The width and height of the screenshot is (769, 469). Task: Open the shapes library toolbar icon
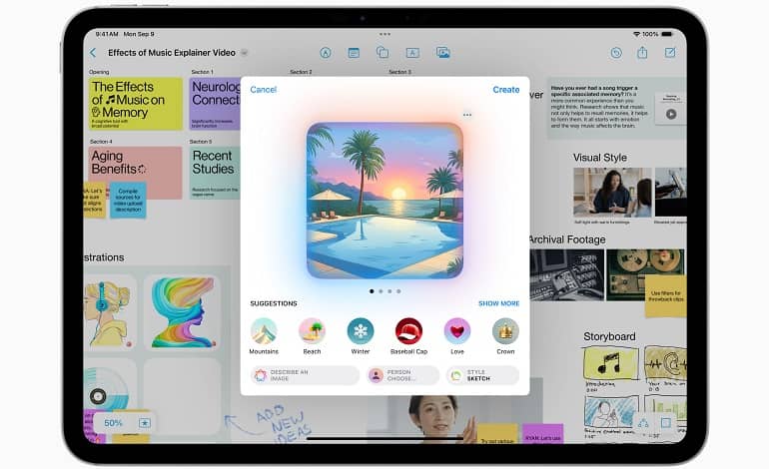(x=383, y=53)
